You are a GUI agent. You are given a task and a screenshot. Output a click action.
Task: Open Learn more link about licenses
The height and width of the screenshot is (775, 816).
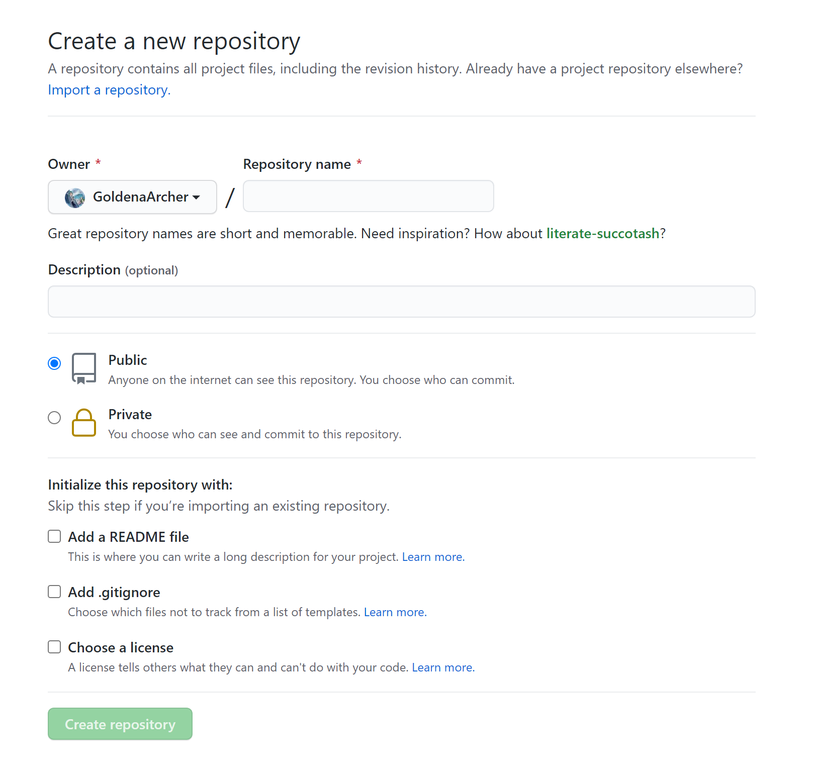[443, 667]
